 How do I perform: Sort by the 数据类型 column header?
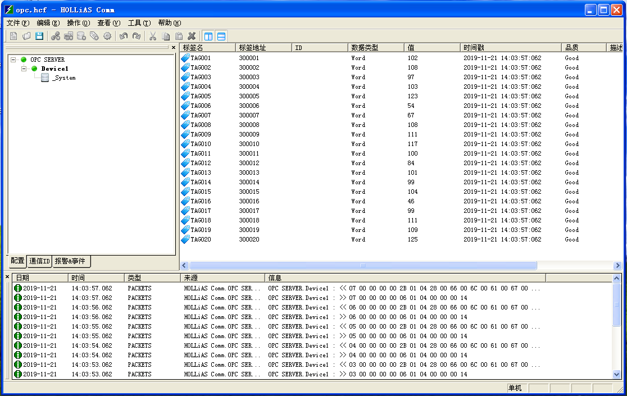[x=376, y=48]
